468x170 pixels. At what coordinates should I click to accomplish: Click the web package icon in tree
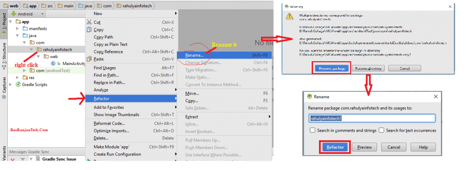[x=46, y=56]
